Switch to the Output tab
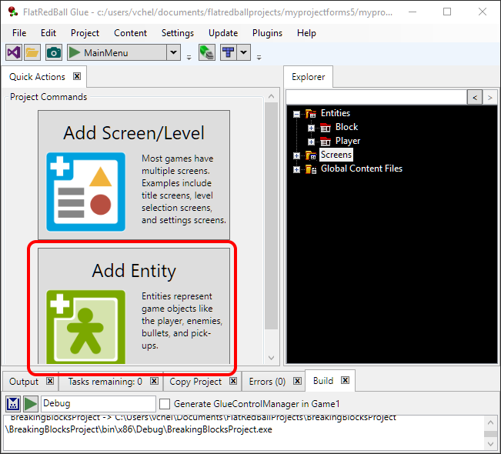 [x=24, y=381]
